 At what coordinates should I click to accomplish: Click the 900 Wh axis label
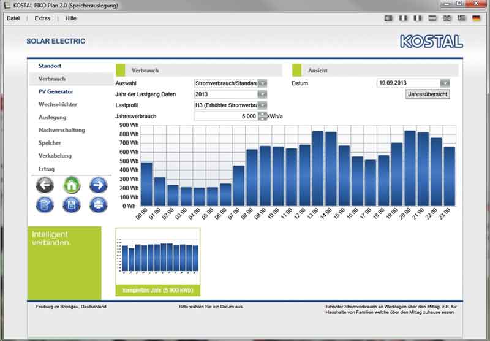(x=129, y=125)
